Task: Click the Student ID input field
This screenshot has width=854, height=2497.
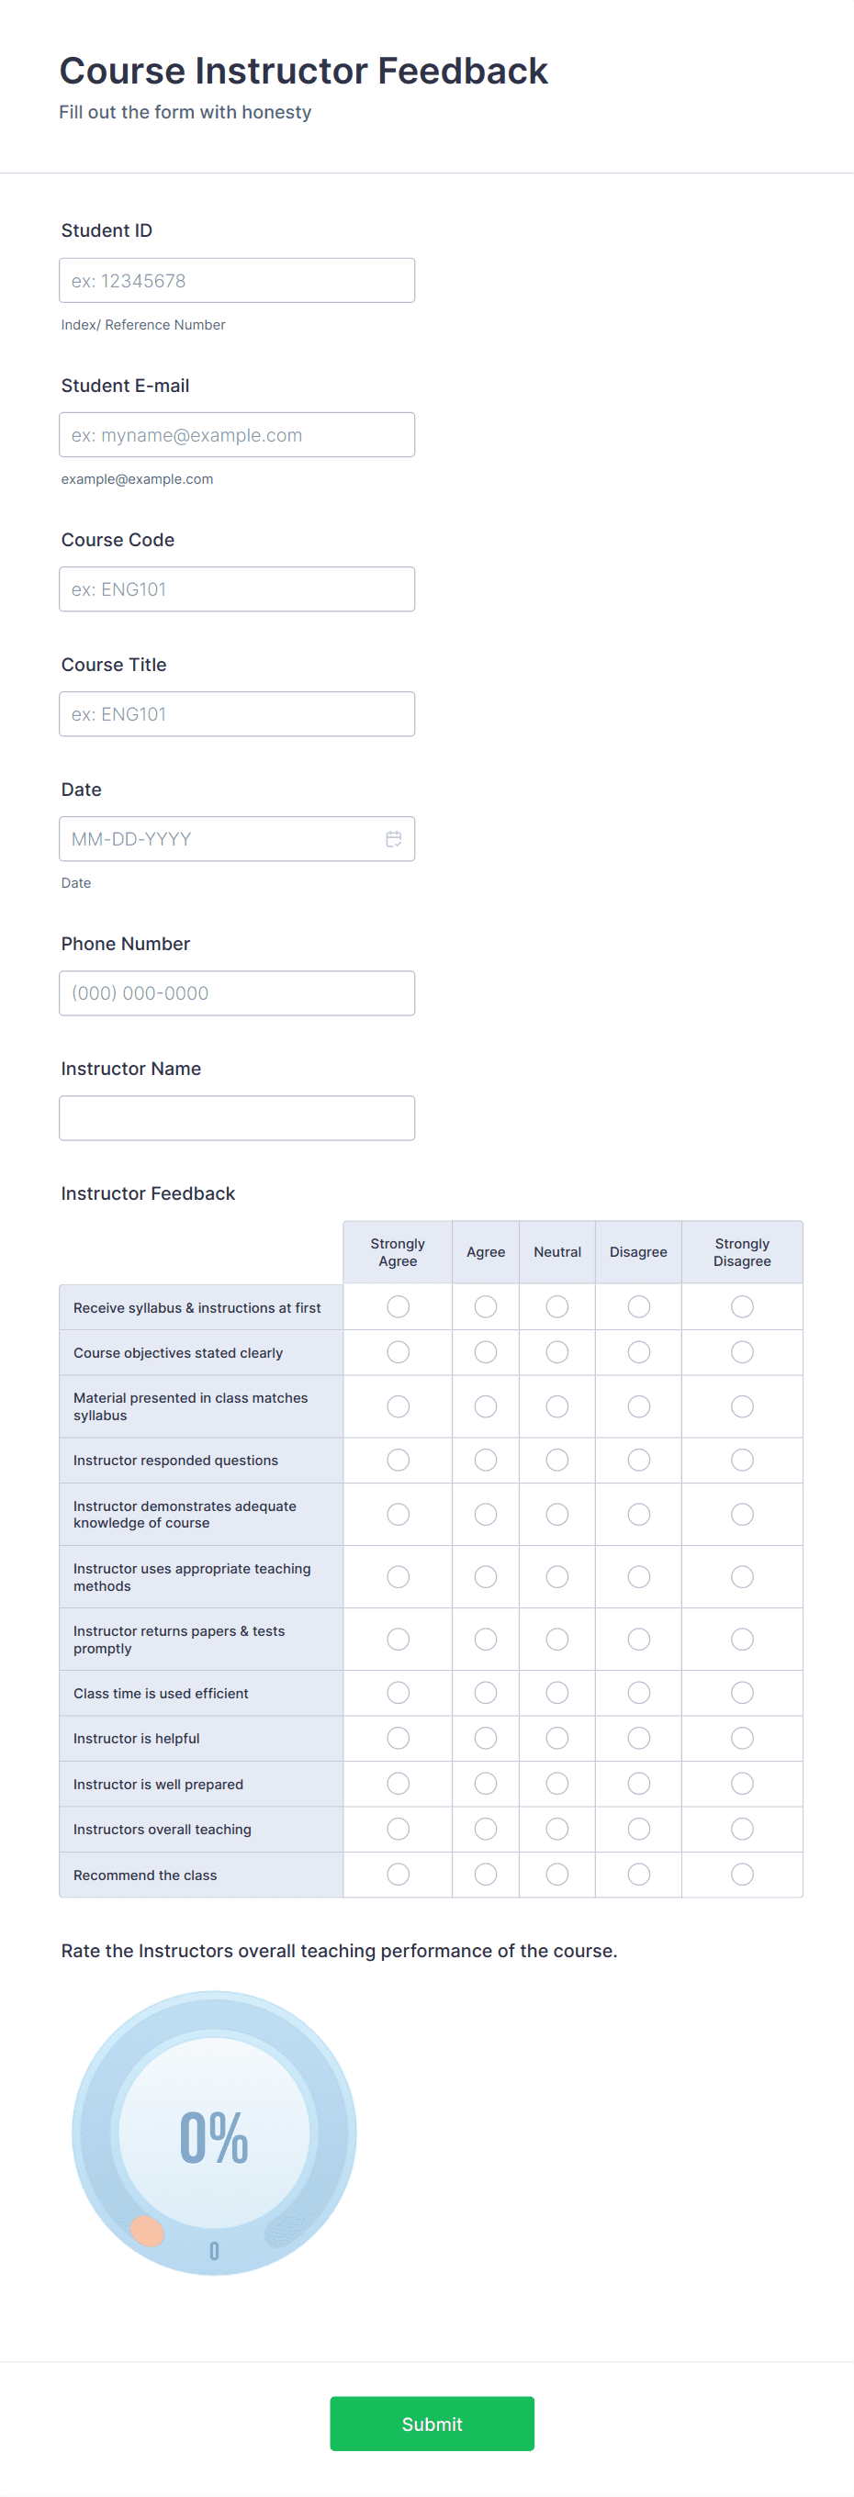Action: tap(237, 280)
